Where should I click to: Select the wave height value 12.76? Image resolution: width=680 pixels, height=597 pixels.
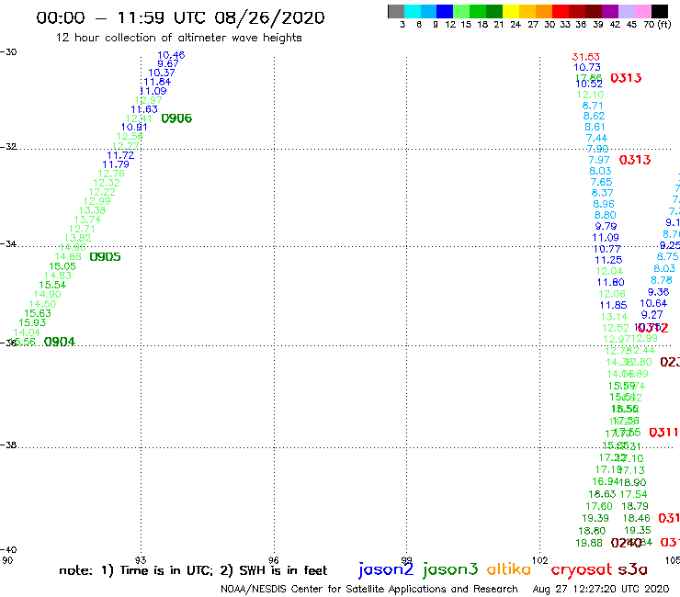(111, 174)
